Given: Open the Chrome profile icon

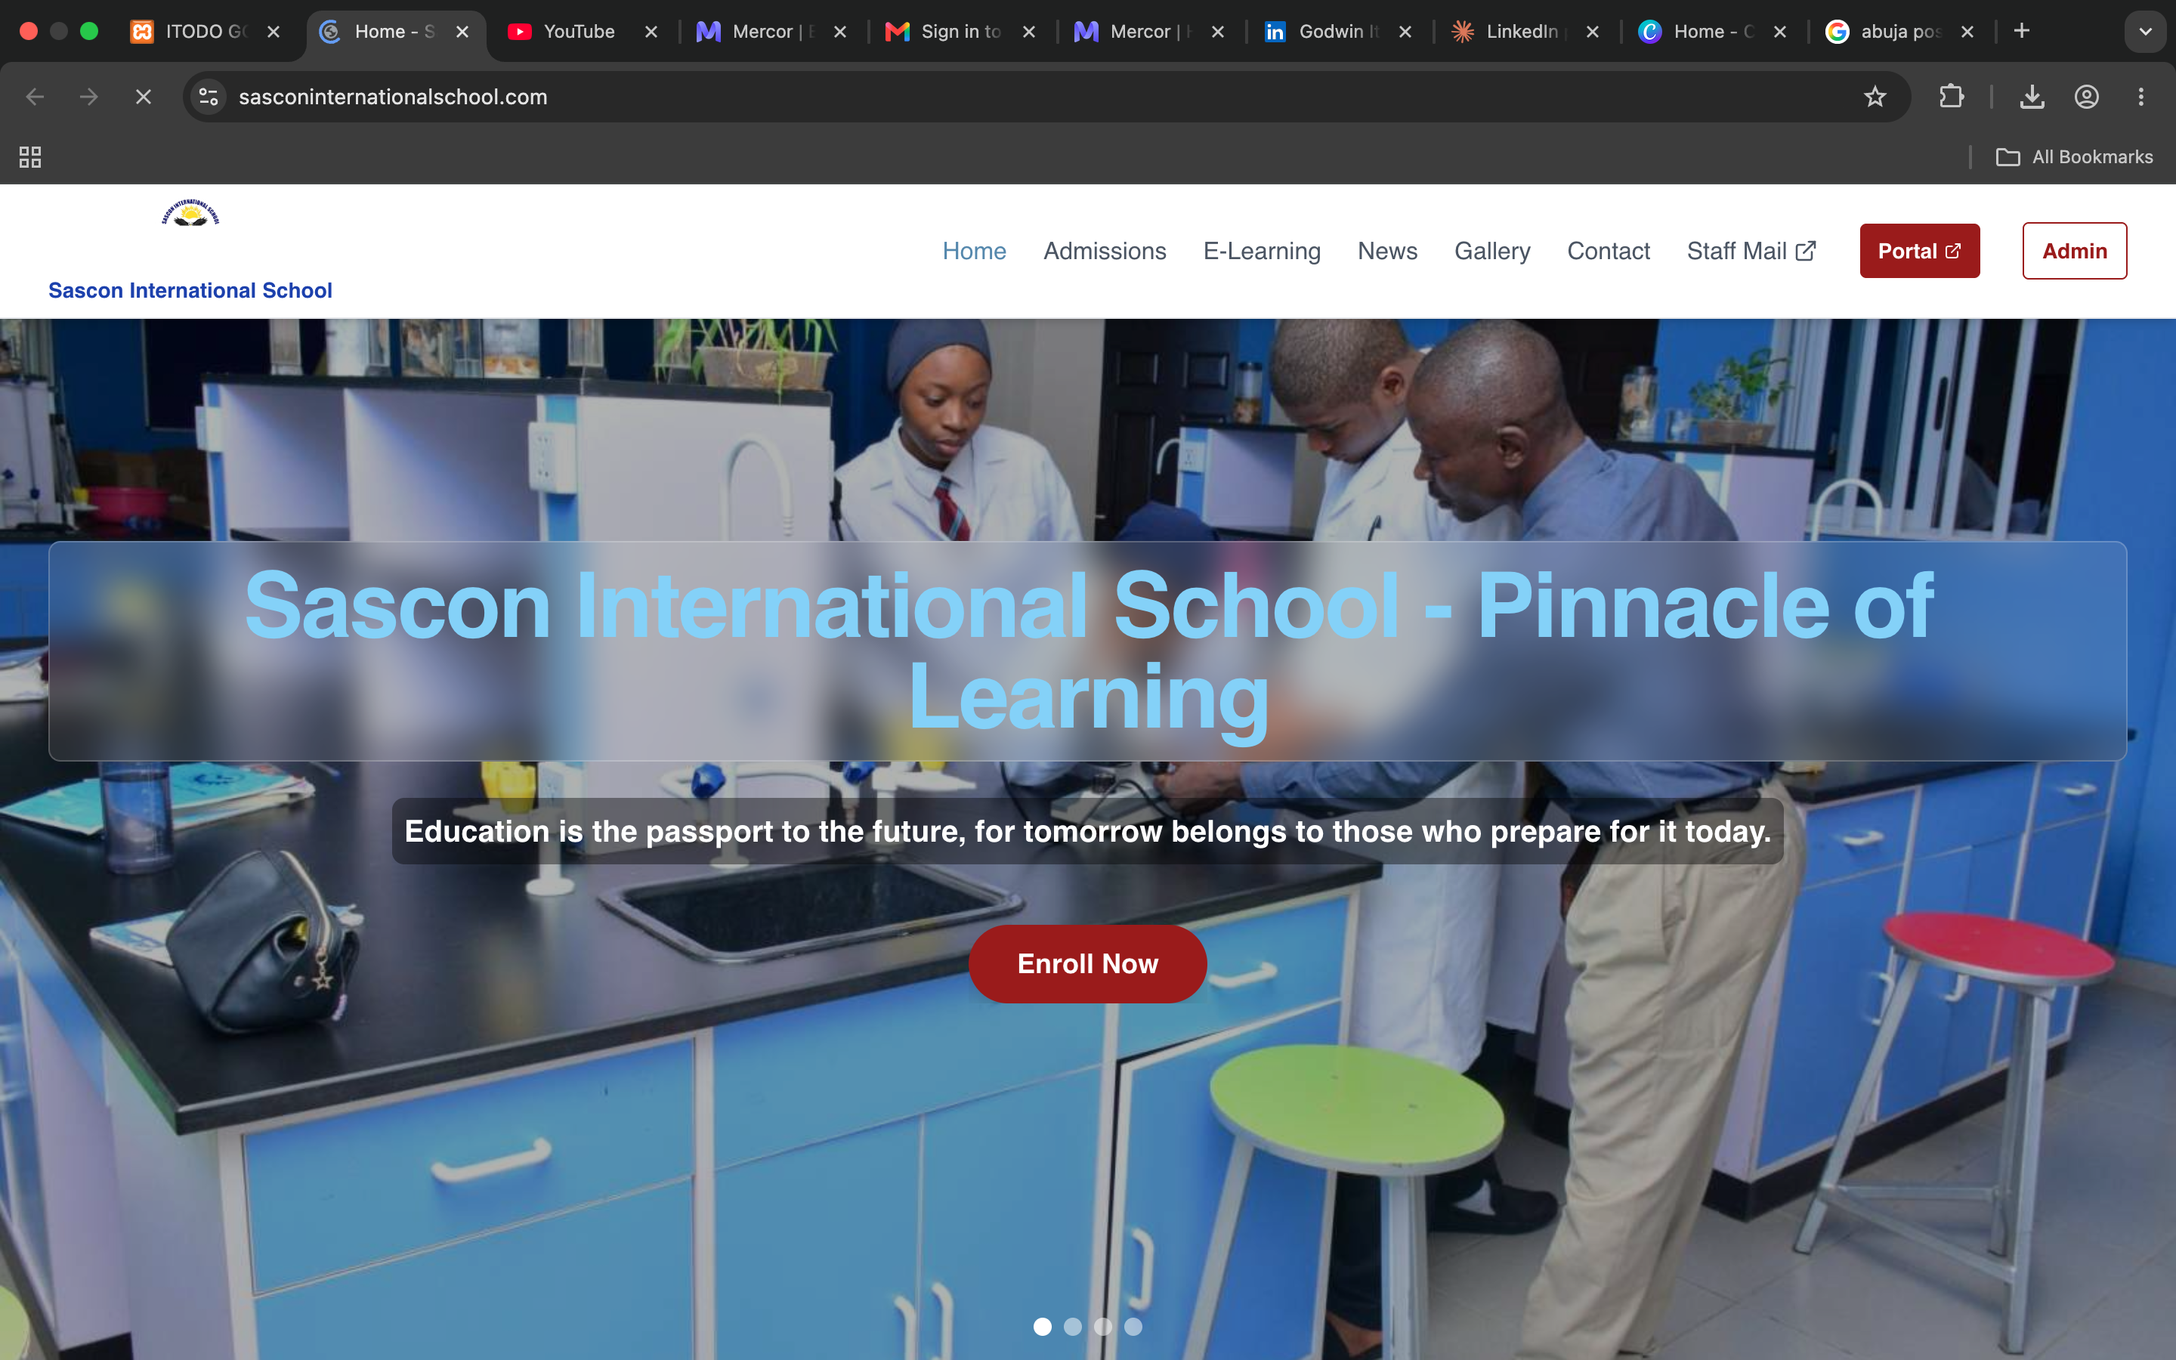Looking at the screenshot, I should tap(2086, 96).
